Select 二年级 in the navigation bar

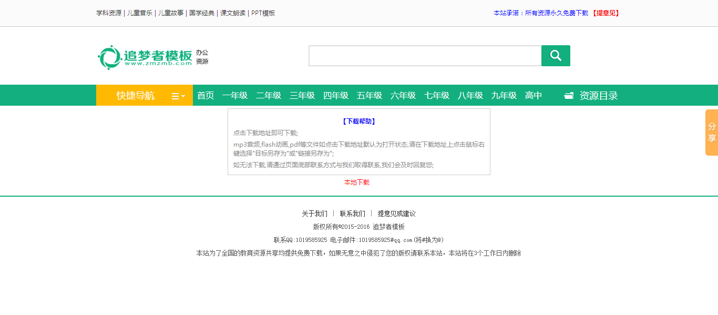tap(269, 96)
